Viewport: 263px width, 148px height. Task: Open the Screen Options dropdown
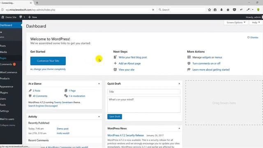point(236,23)
